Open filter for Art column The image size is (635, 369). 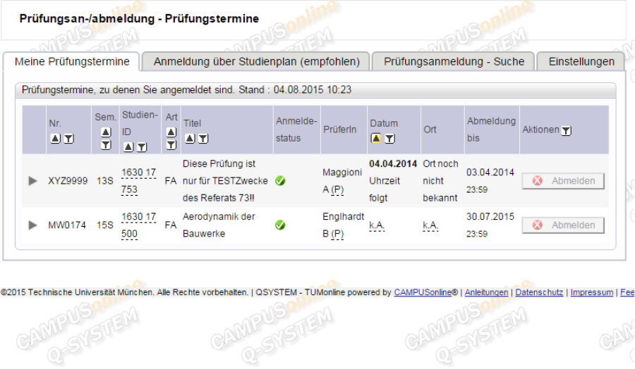coord(171,144)
